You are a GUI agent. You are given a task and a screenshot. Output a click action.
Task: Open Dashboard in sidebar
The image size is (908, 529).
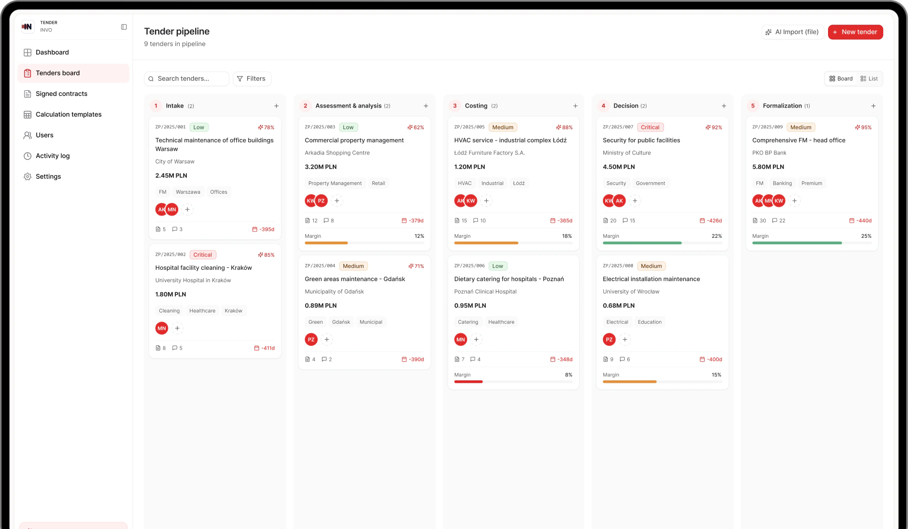(x=73, y=52)
